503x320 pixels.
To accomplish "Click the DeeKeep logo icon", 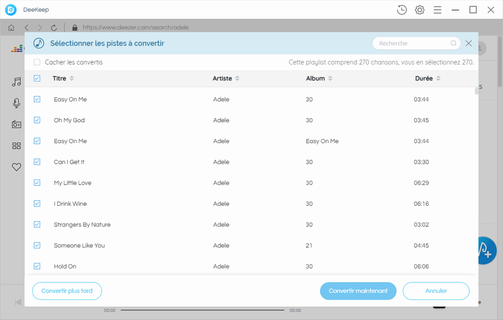I will tap(11, 10).
